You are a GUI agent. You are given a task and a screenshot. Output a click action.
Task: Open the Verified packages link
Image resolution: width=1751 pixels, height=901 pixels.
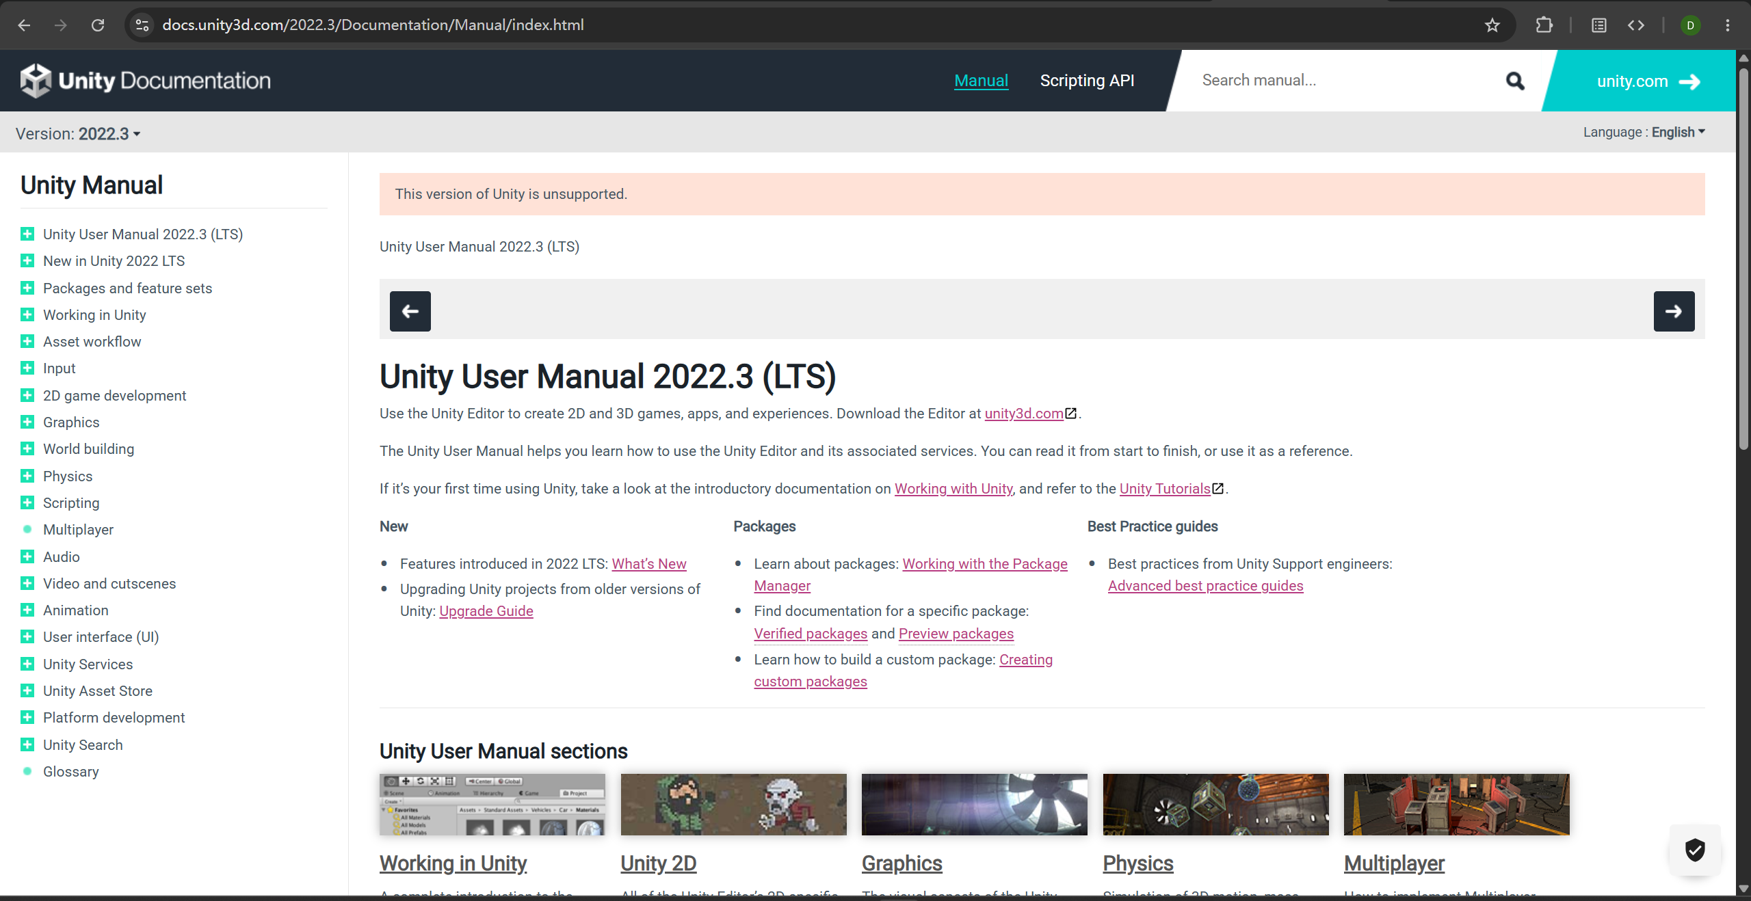click(811, 634)
